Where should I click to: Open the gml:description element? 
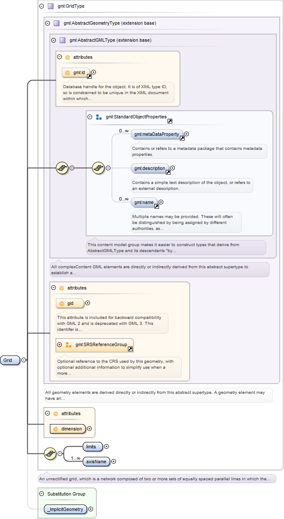(x=150, y=168)
